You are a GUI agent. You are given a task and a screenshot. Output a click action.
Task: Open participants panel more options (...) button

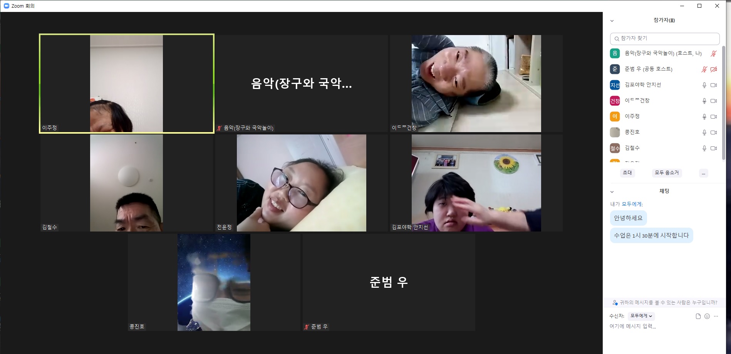[x=703, y=173]
